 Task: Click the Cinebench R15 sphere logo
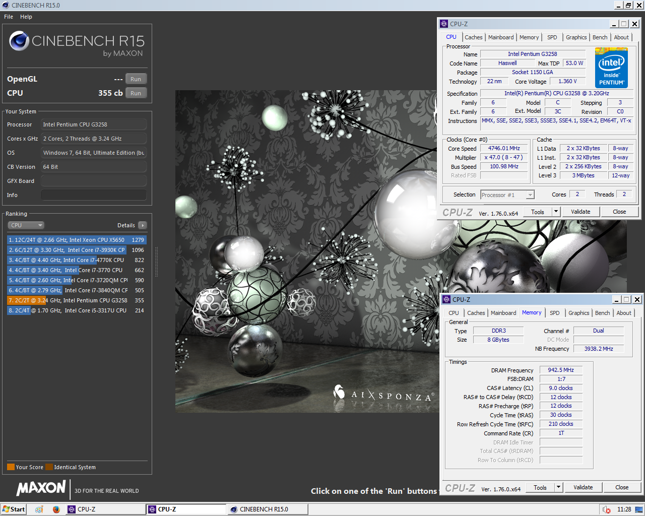[19, 41]
